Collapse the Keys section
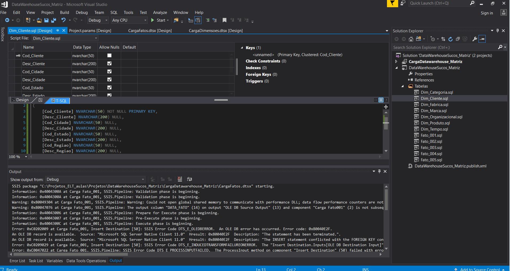510x271 pixels. tap(242, 48)
